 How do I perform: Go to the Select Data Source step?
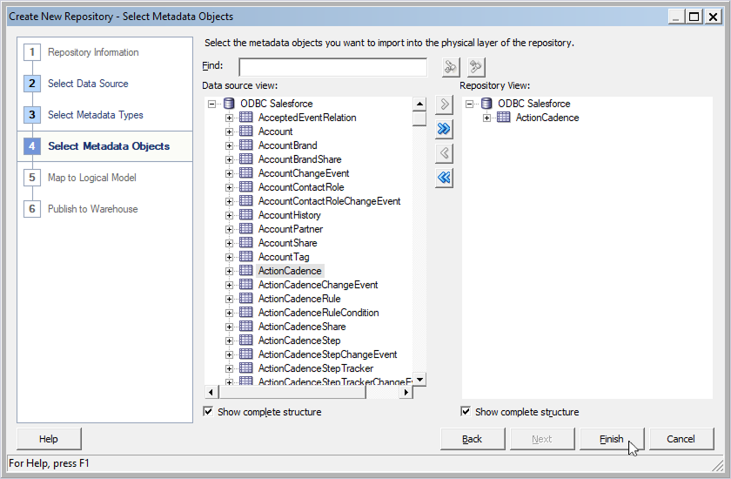[x=88, y=84]
